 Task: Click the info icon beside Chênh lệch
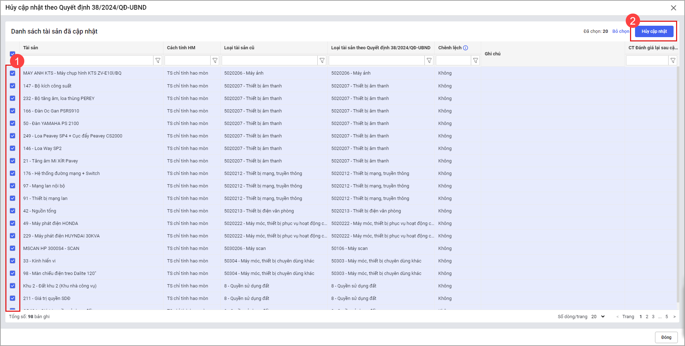click(x=465, y=48)
